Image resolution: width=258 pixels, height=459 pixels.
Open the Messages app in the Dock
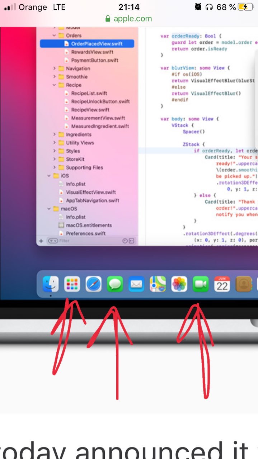[x=115, y=284]
